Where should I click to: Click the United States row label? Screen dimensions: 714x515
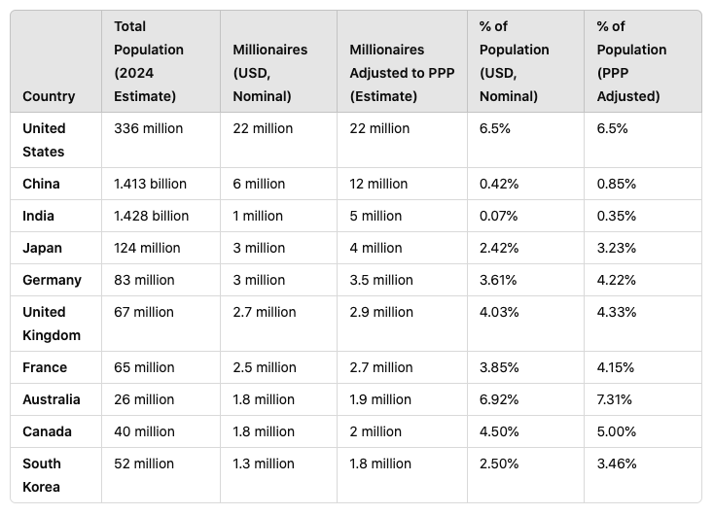[x=44, y=140]
